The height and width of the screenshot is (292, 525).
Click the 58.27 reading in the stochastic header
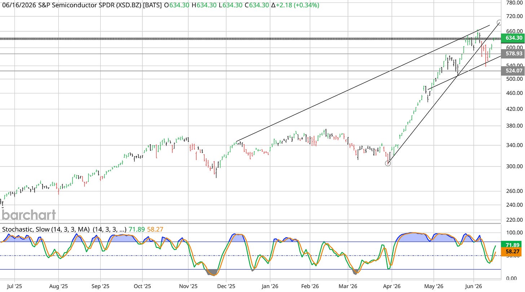[x=156, y=229]
